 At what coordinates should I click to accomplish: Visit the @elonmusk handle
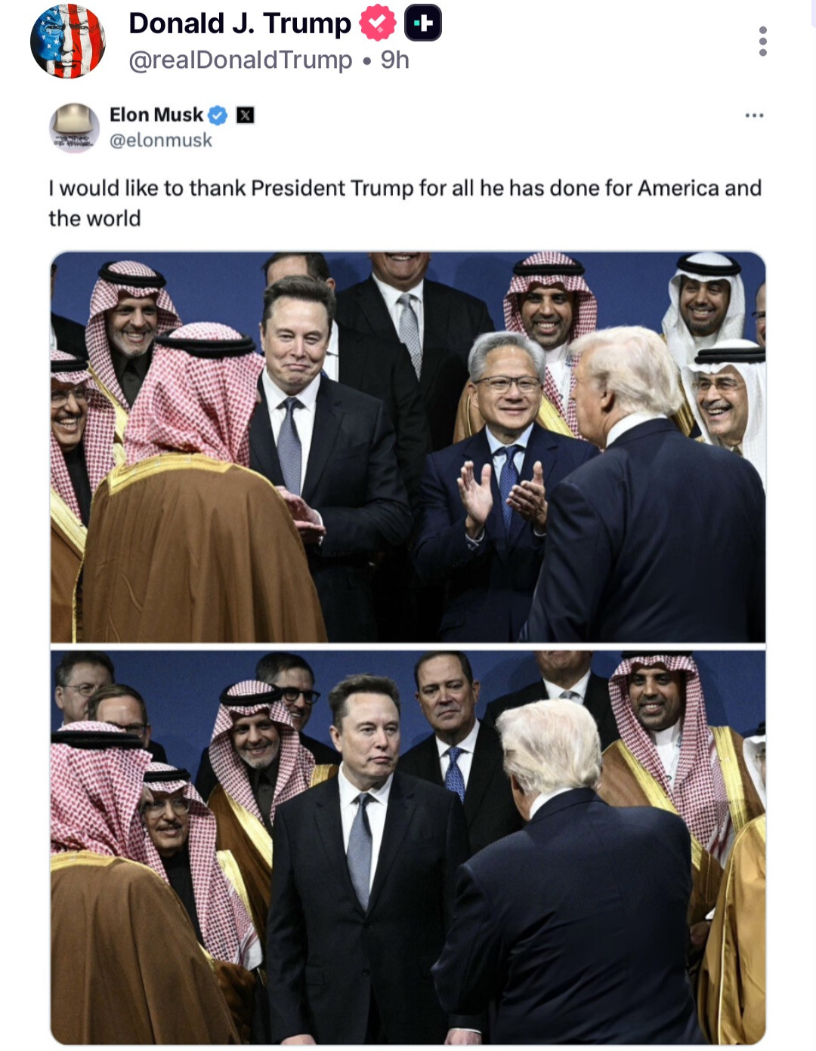coord(161,140)
